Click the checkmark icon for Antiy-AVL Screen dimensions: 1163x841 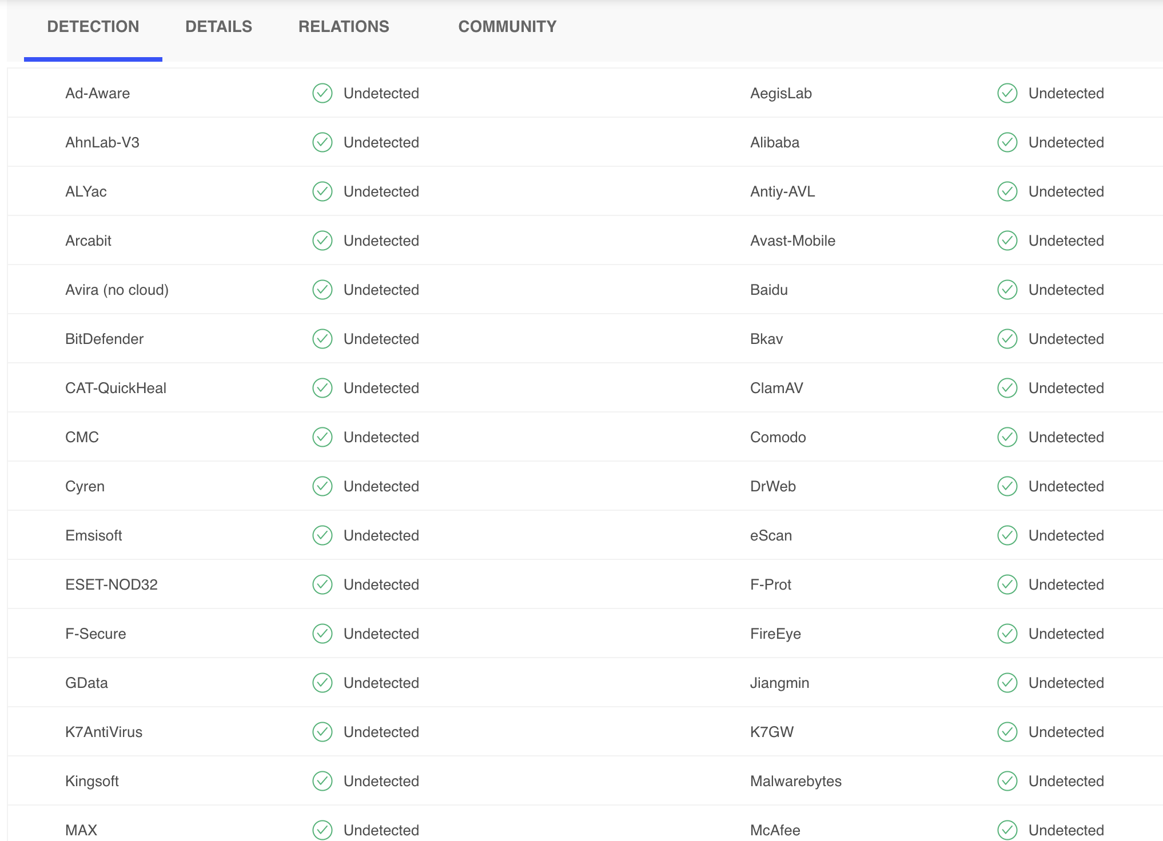(1007, 191)
